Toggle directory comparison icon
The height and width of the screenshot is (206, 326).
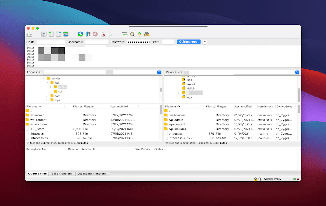(132, 34)
